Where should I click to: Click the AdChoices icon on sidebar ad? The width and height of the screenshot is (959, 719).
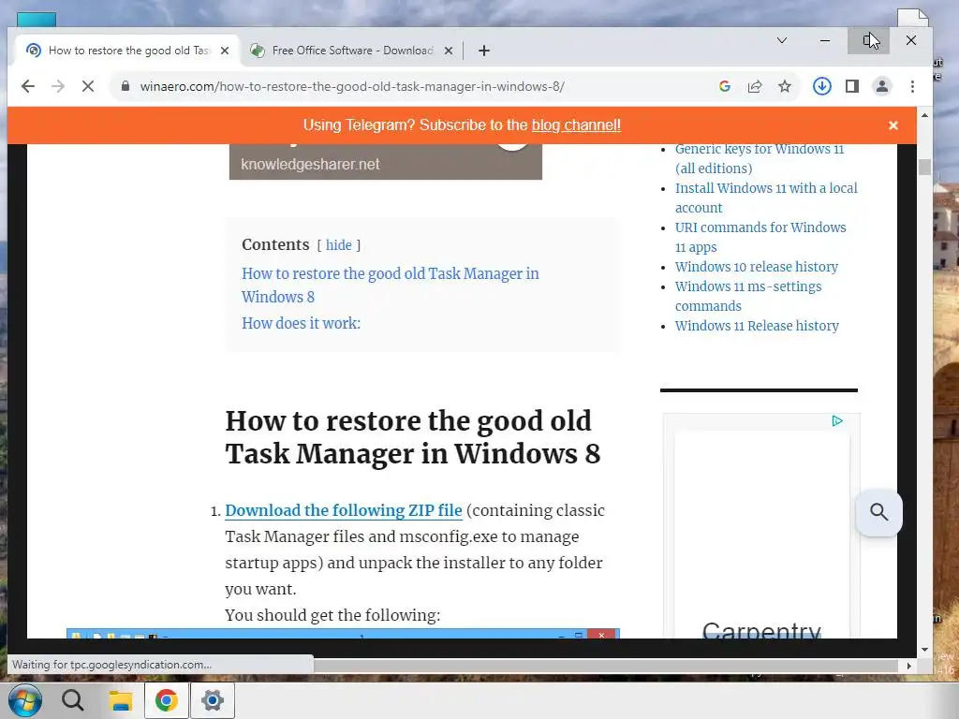pos(837,420)
